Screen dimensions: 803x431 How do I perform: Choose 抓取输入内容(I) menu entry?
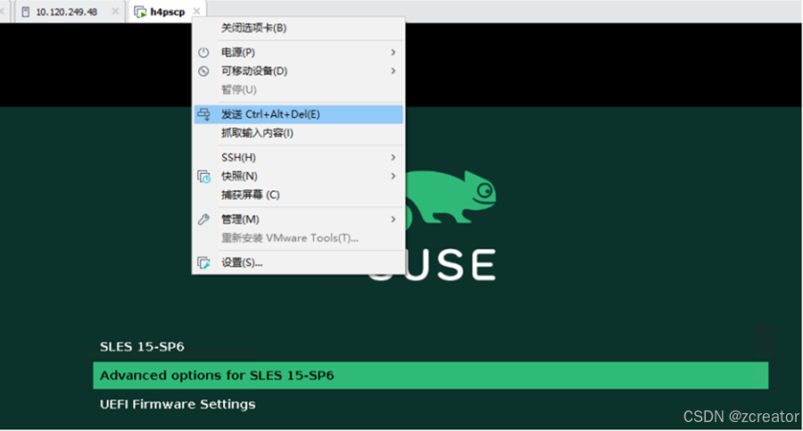click(x=299, y=133)
